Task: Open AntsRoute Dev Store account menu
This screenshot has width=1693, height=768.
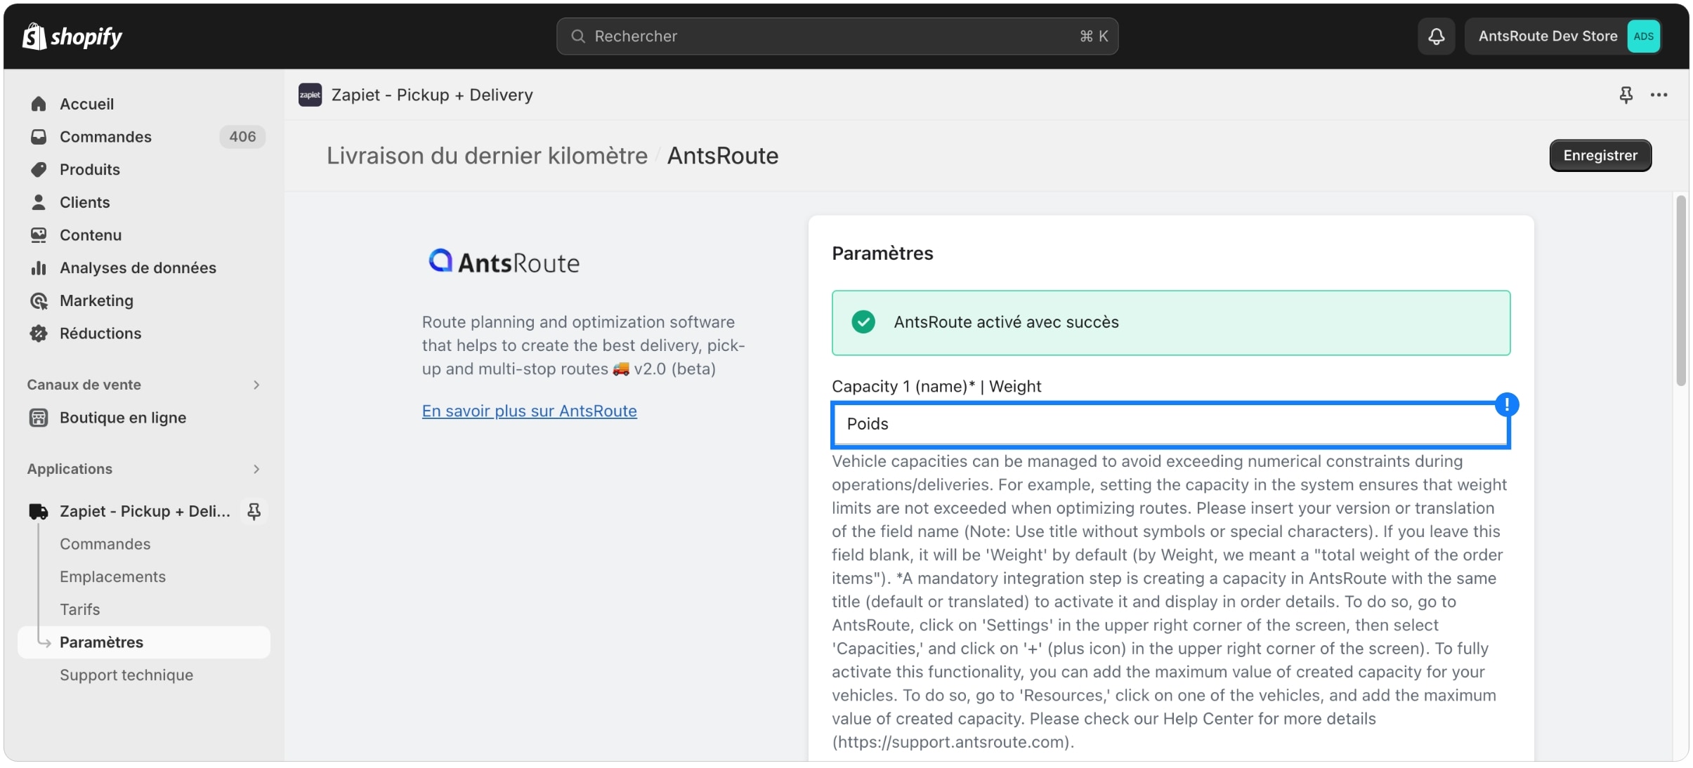Action: pyautogui.click(x=1563, y=36)
